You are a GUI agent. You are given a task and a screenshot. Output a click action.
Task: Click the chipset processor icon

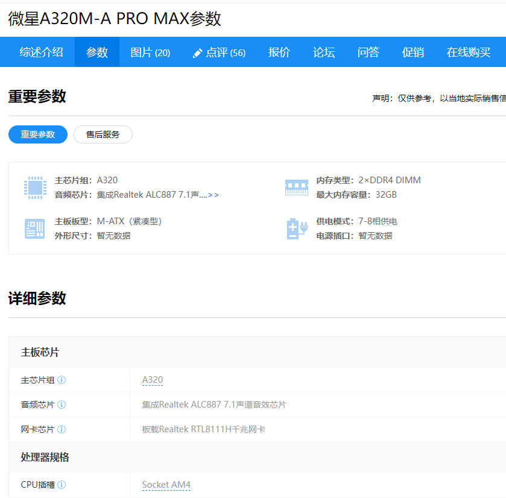click(35, 188)
